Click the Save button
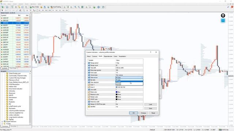The image size is (234, 131). pos(150,108)
